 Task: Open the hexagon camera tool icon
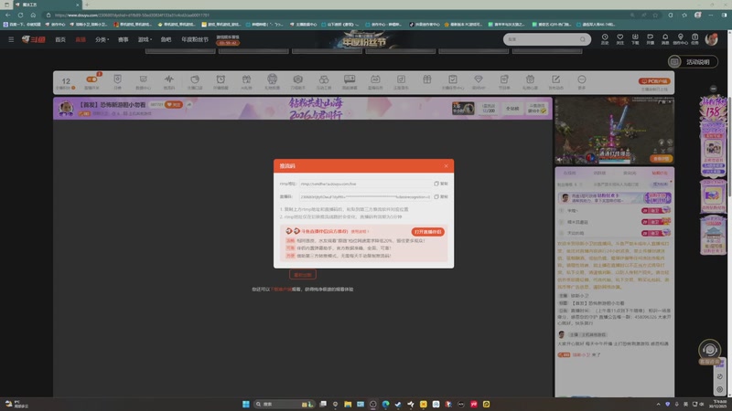tap(298, 79)
